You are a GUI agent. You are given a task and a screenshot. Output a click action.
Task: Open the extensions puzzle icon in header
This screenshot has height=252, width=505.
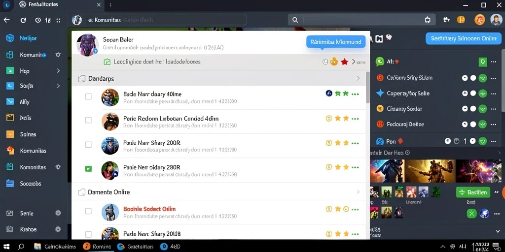click(x=446, y=20)
